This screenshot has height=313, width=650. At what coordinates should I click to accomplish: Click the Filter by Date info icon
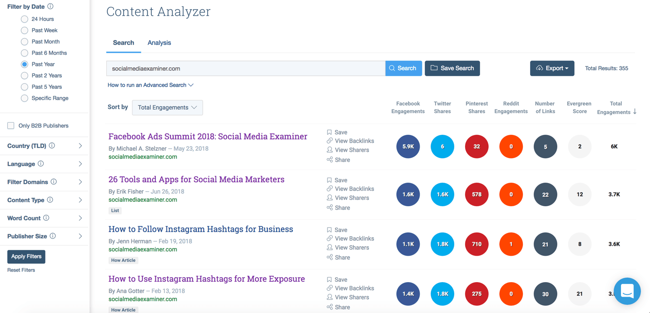click(51, 6)
